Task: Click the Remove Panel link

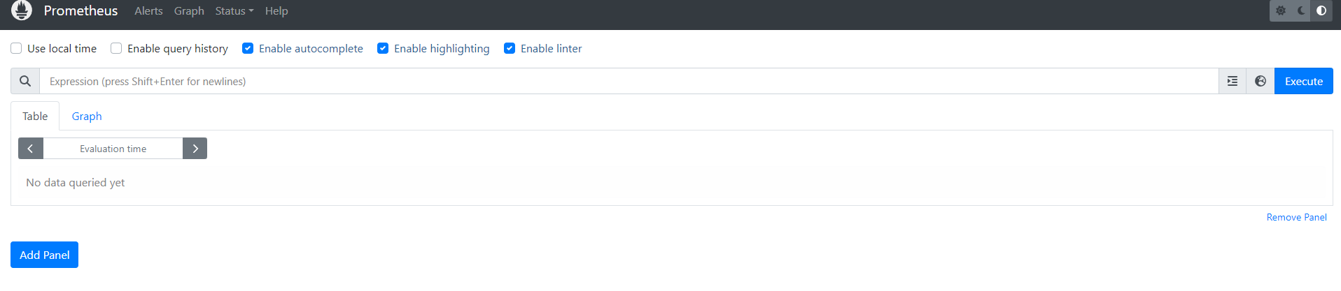Action: point(1297,217)
